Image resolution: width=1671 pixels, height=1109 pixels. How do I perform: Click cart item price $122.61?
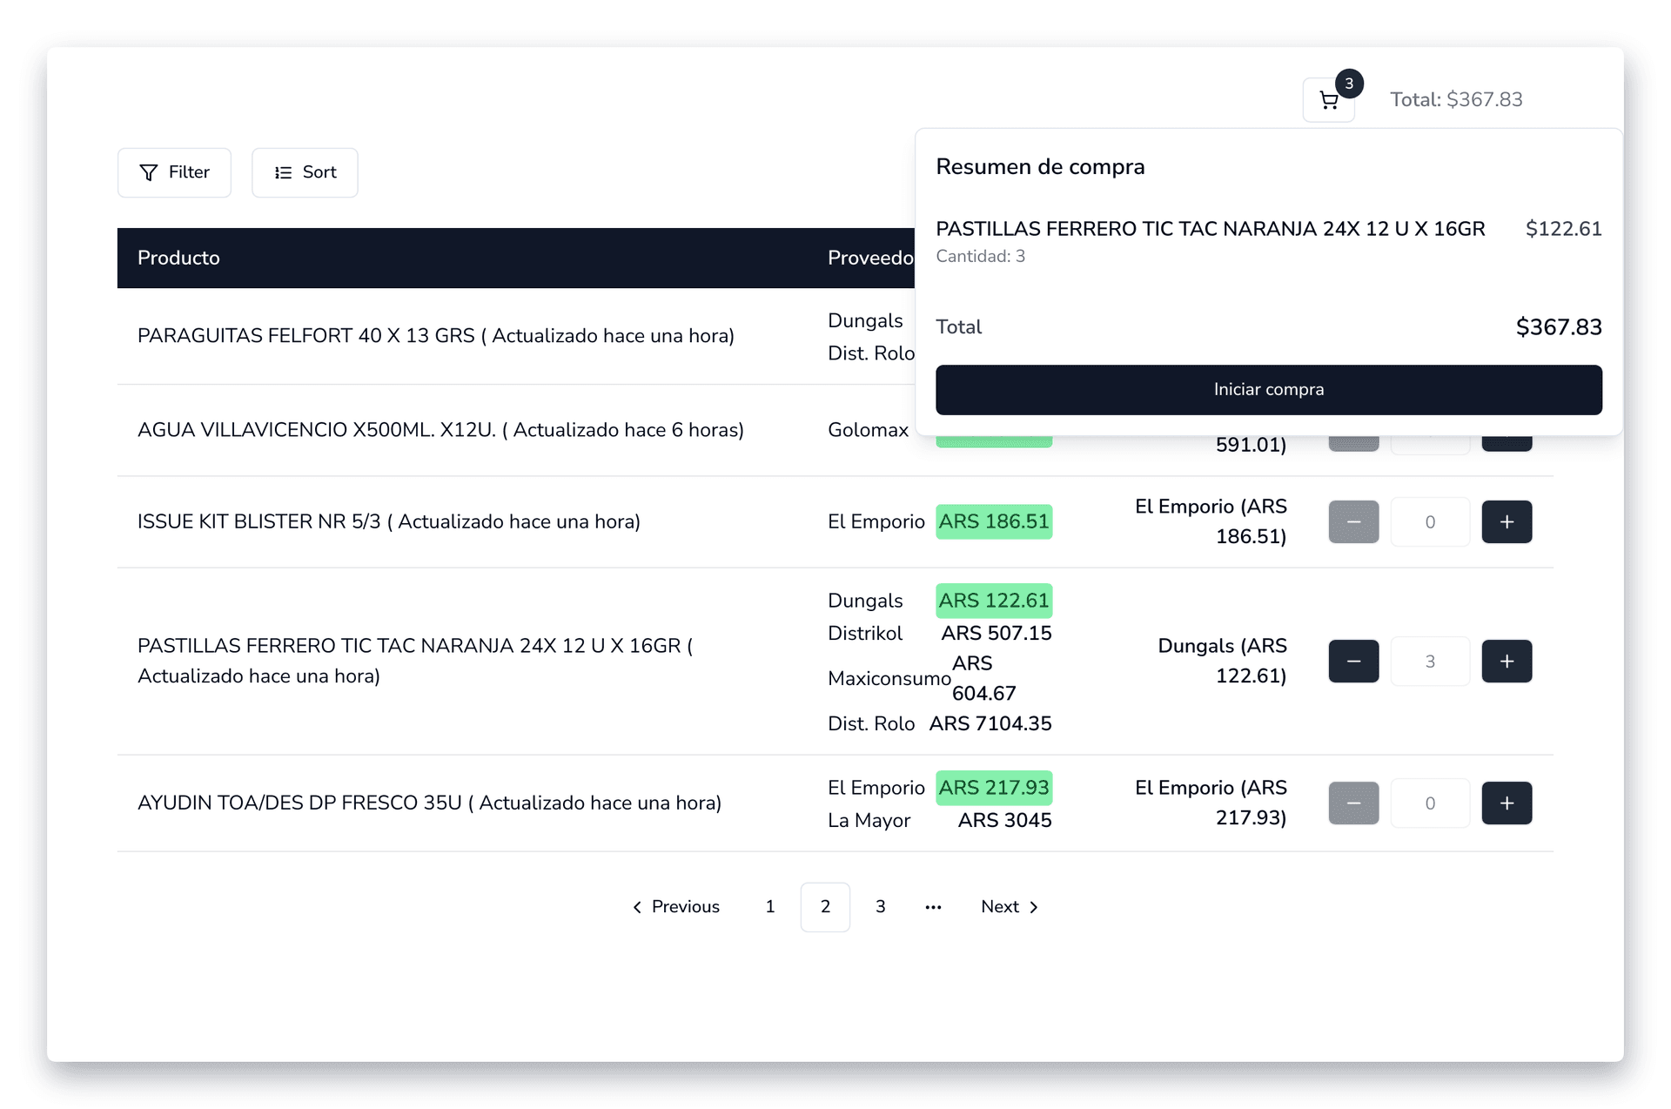pos(1563,229)
